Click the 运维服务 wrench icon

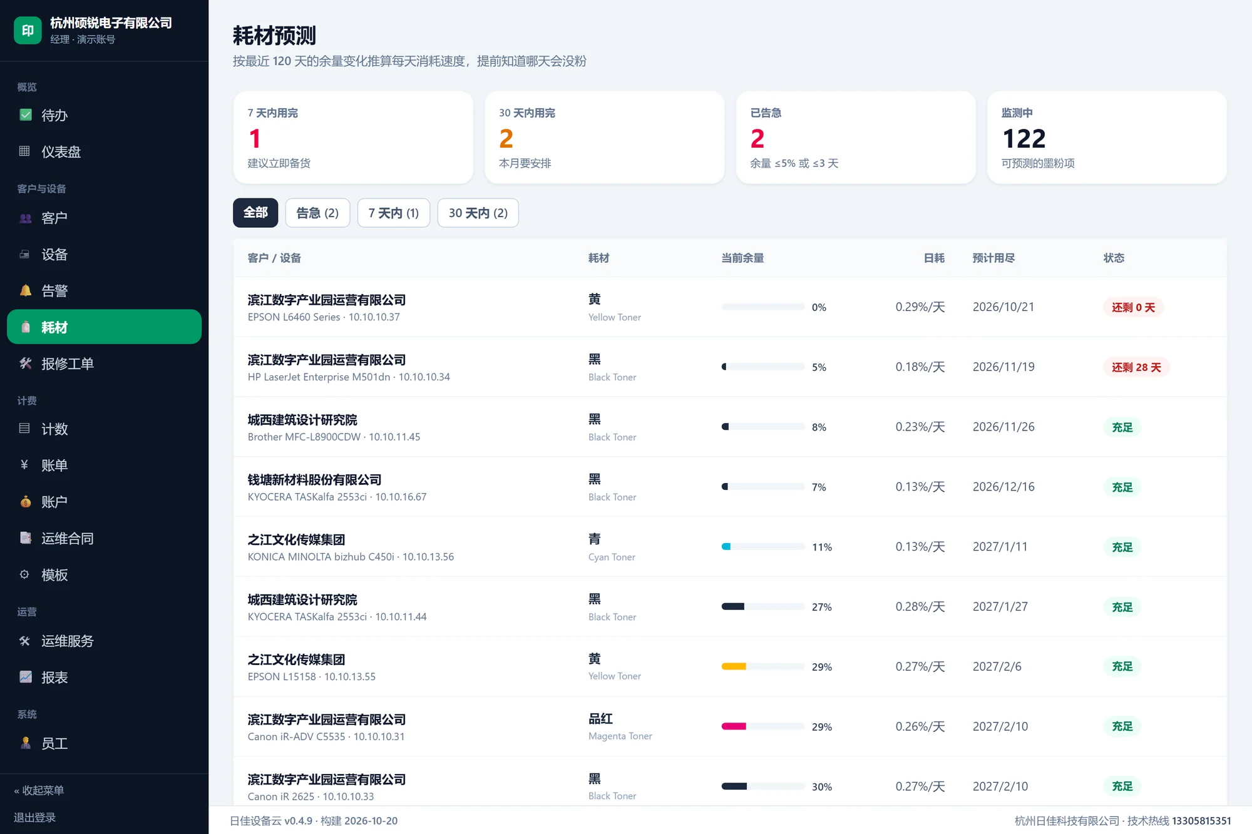(24, 641)
